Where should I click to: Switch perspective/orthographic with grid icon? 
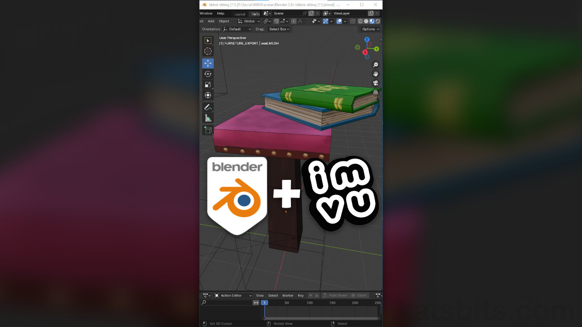point(376,92)
